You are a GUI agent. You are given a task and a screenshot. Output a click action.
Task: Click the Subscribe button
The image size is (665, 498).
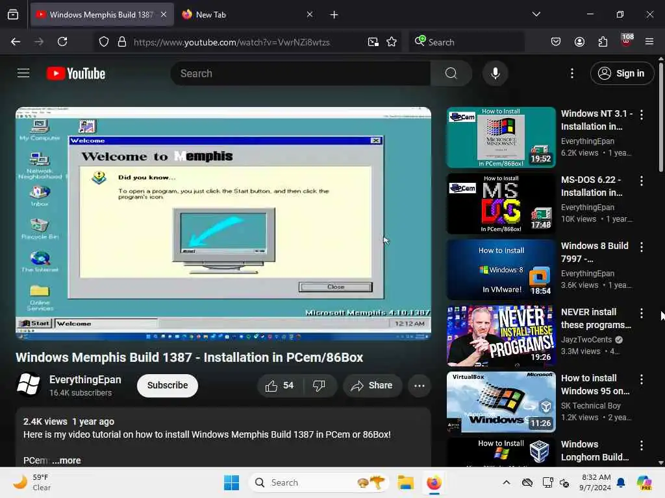click(x=168, y=385)
